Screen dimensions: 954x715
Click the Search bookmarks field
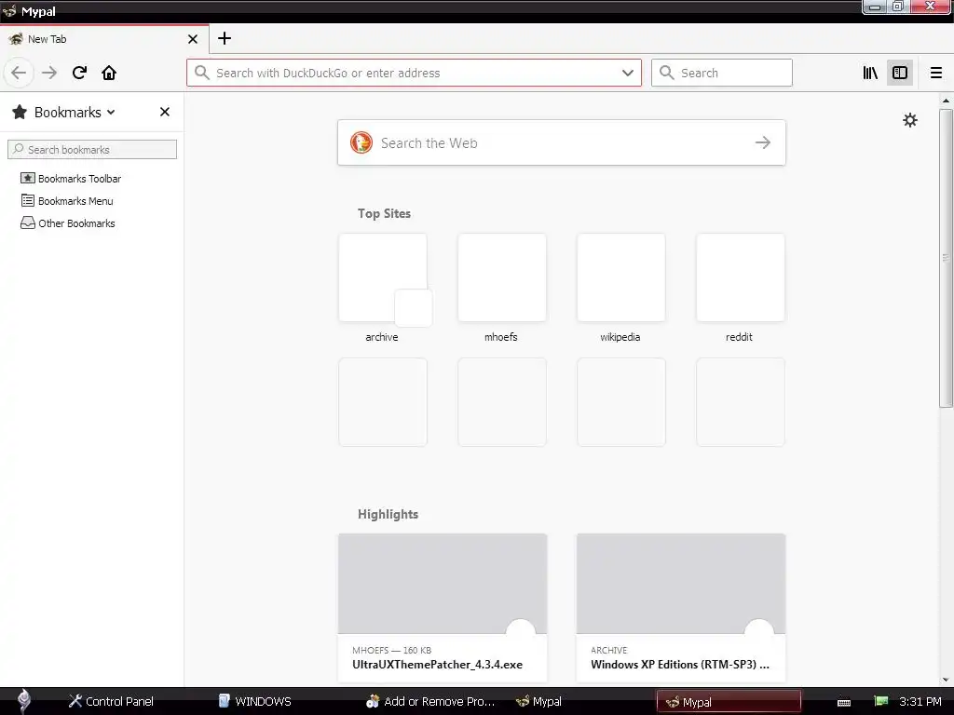[x=92, y=150]
